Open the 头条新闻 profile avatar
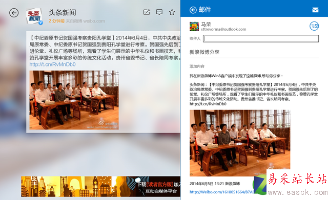Image resolution: width=328 pixels, height=200 pixels. 34,16
